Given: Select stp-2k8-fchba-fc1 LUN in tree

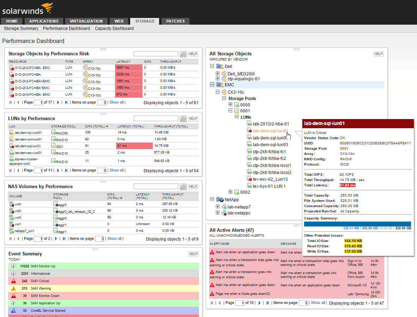Looking at the screenshot, I should click(x=269, y=151).
